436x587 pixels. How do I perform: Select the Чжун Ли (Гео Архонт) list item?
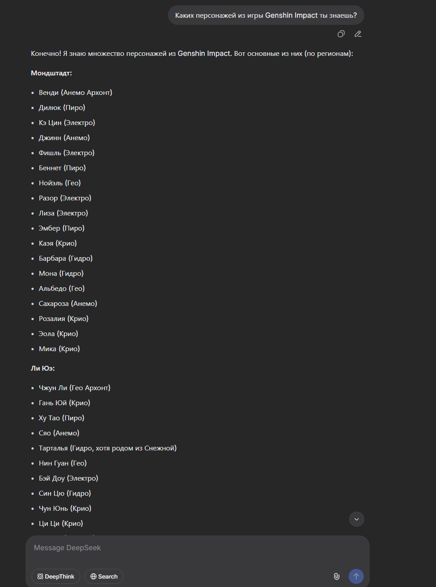click(74, 388)
